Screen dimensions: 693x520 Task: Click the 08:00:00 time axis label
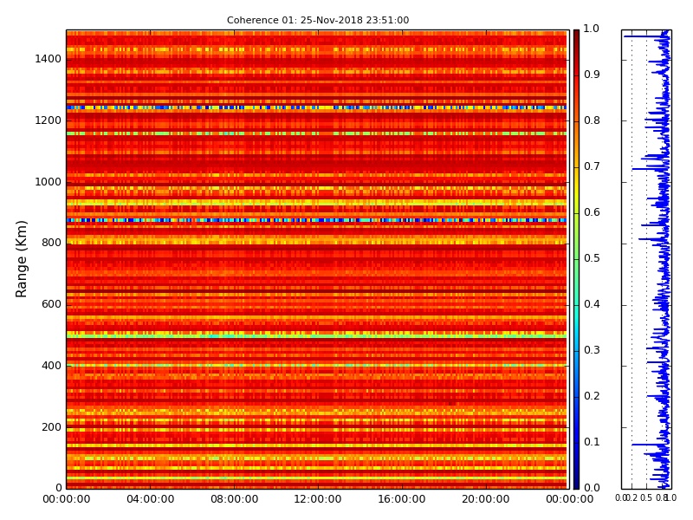(x=234, y=499)
